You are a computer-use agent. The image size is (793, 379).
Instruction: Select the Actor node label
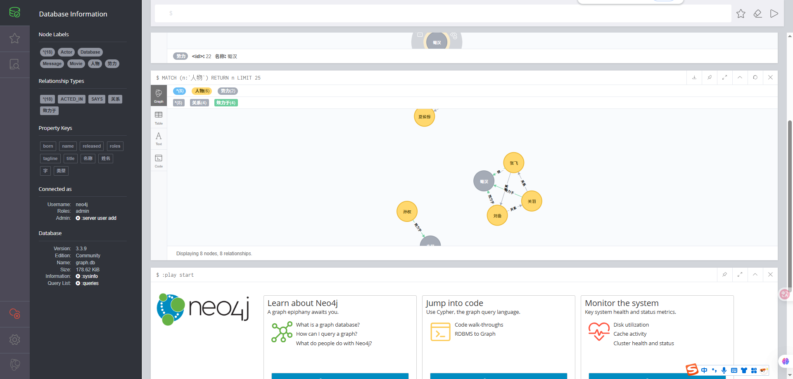66,52
